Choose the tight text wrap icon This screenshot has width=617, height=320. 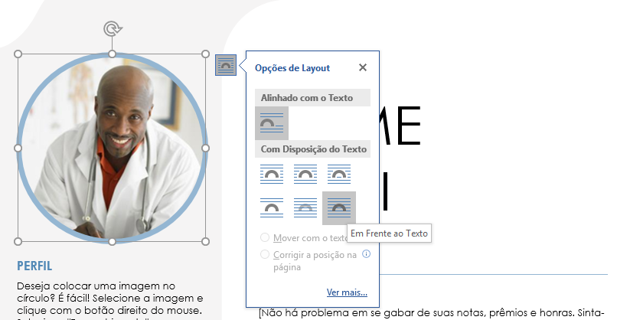click(x=305, y=174)
